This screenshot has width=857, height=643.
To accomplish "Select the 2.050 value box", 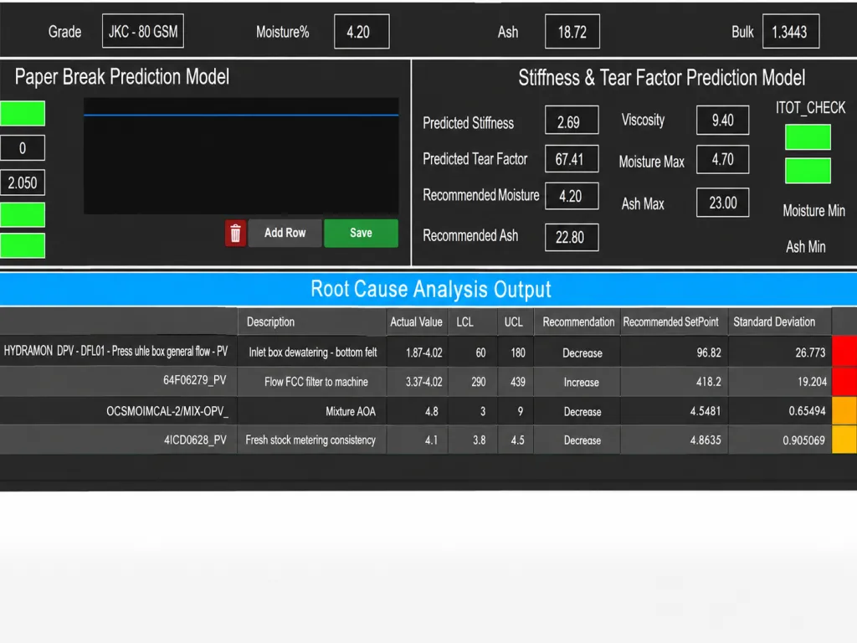I will point(23,183).
